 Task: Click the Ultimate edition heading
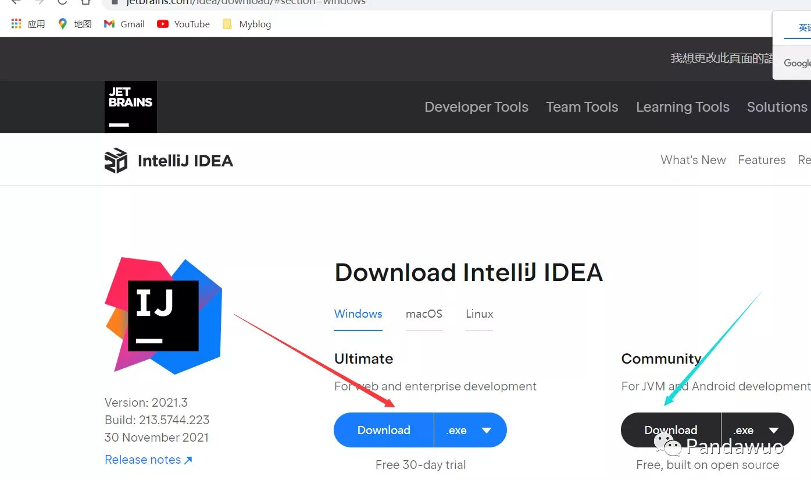[364, 359]
